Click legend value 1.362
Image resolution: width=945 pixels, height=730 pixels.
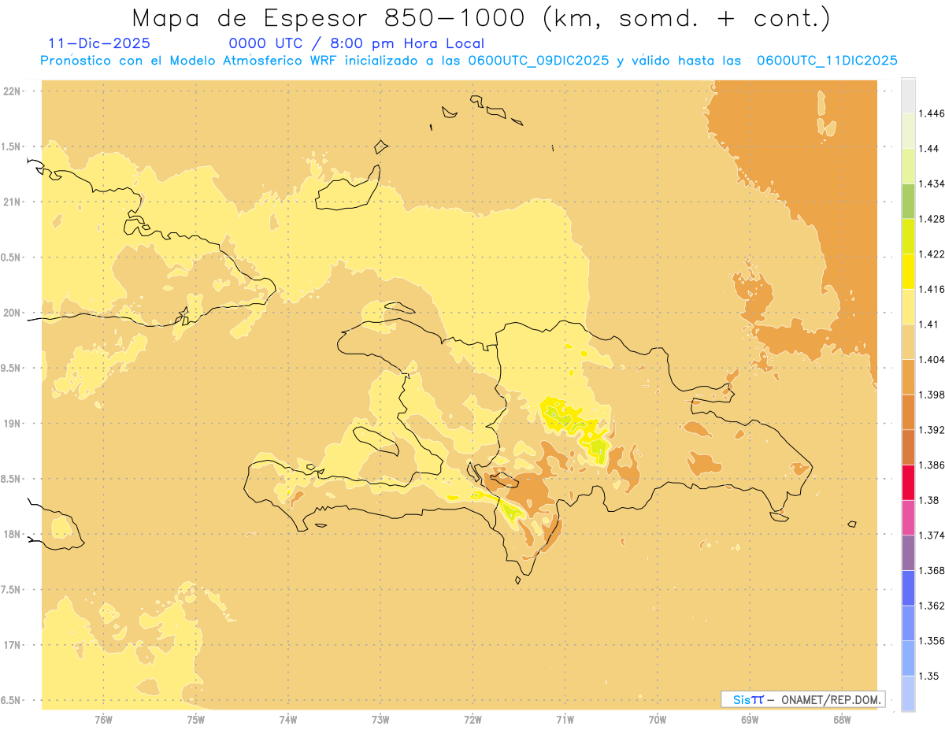pyautogui.click(x=932, y=606)
